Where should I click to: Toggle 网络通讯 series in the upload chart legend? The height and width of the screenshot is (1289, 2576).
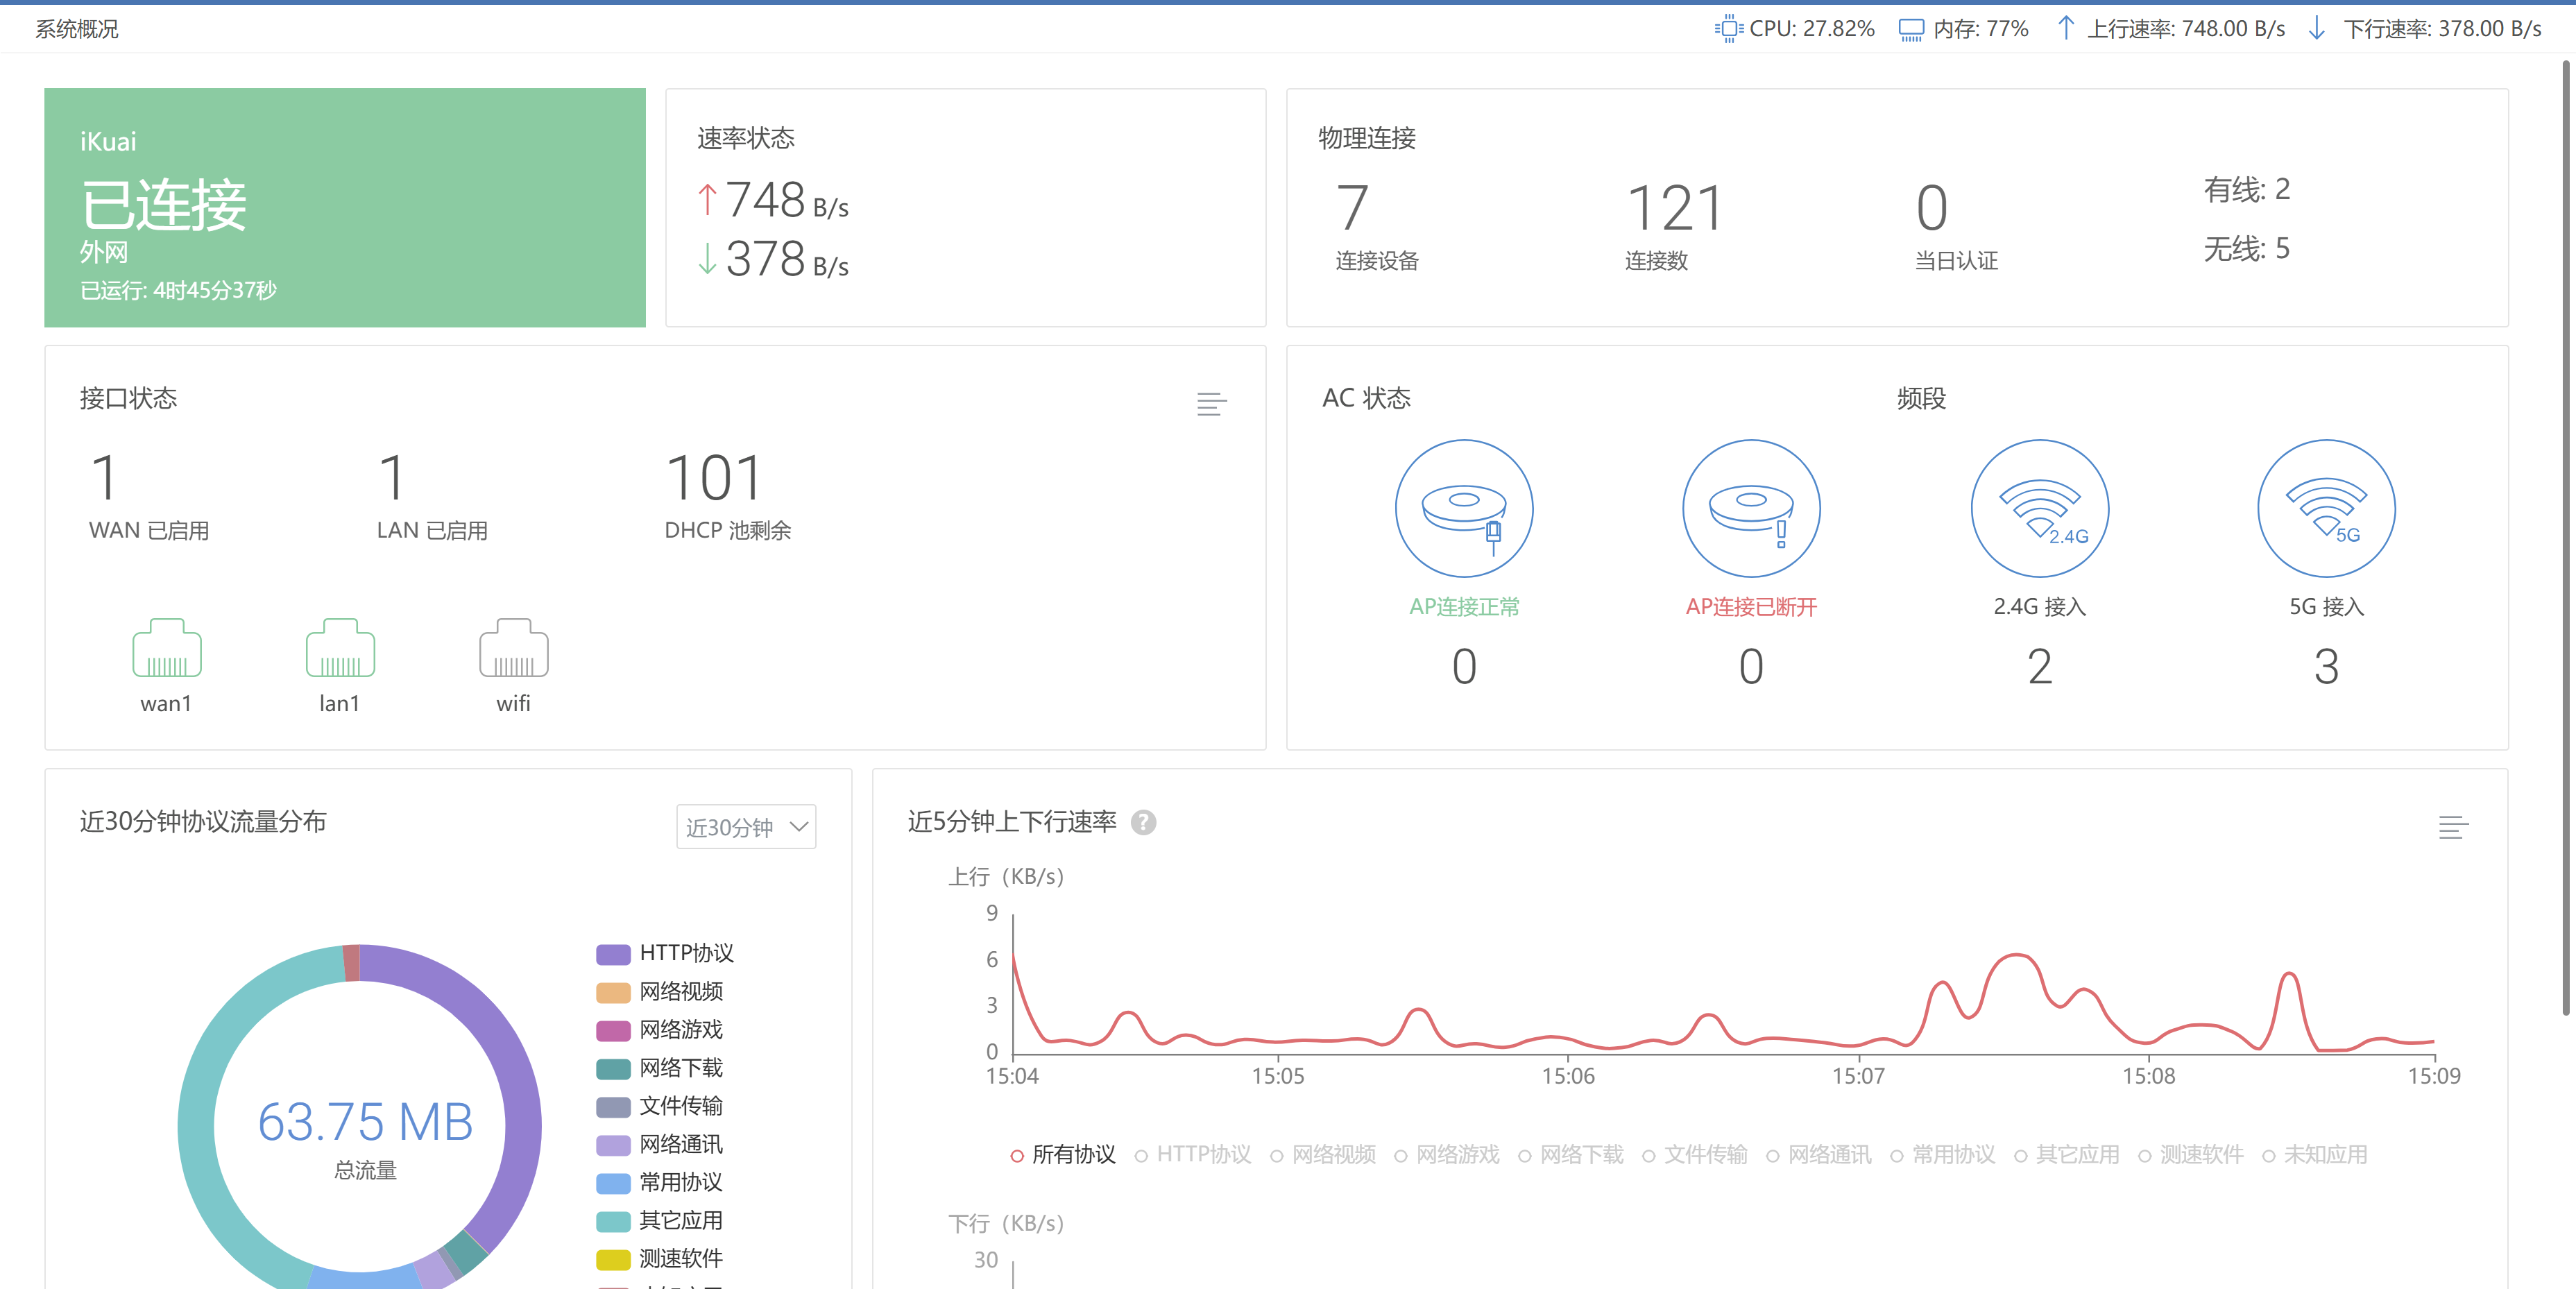coord(1819,1155)
